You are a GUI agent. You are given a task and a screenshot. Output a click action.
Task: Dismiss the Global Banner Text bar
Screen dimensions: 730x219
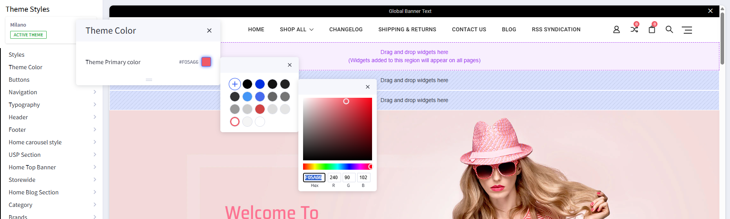[x=710, y=11]
